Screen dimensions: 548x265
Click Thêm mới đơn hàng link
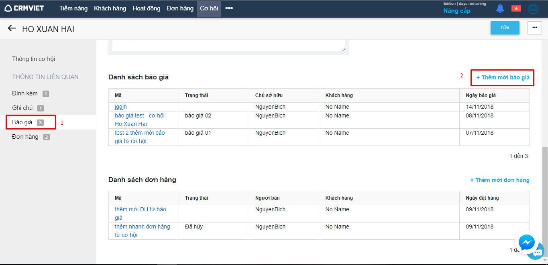point(499,180)
